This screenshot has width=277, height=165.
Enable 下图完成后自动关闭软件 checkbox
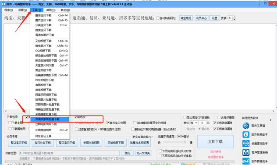tap(160, 151)
